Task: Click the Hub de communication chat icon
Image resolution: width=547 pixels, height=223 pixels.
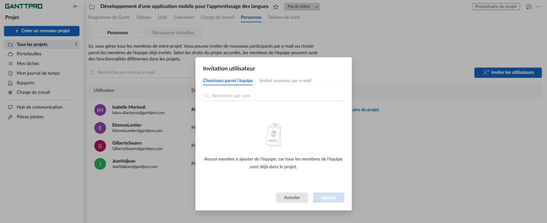Action: [x=10, y=107]
